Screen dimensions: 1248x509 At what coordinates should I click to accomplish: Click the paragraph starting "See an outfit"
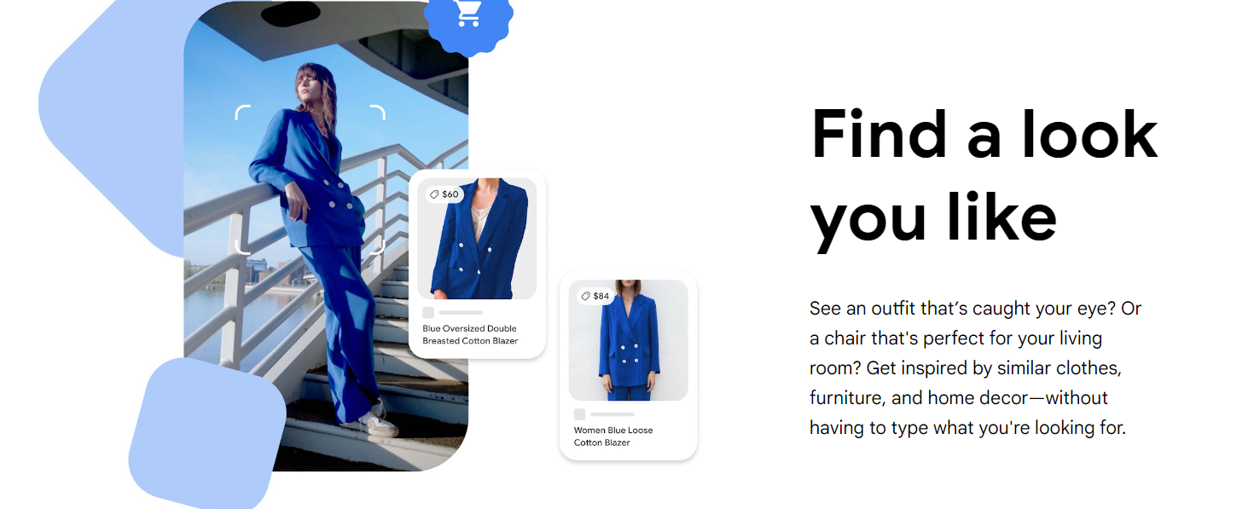(x=976, y=367)
